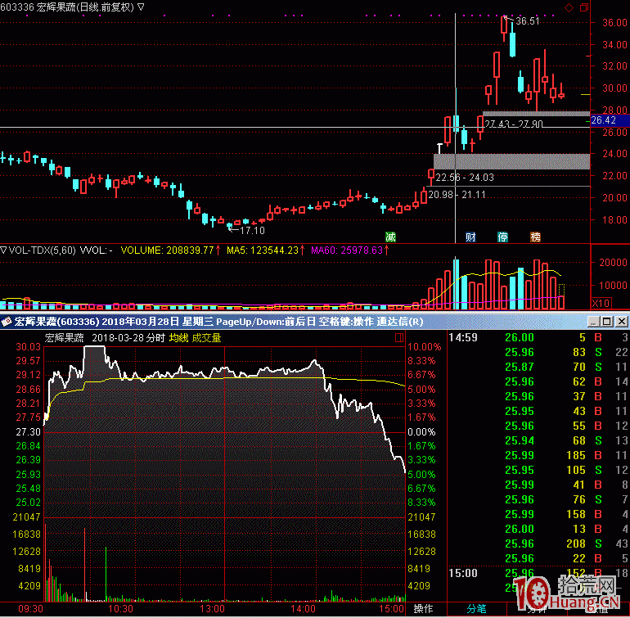Toggle the 成交量 volume legend
Screen dimensions: 630x618
pos(206,337)
